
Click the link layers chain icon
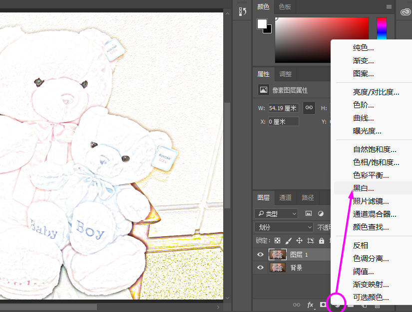point(297,305)
